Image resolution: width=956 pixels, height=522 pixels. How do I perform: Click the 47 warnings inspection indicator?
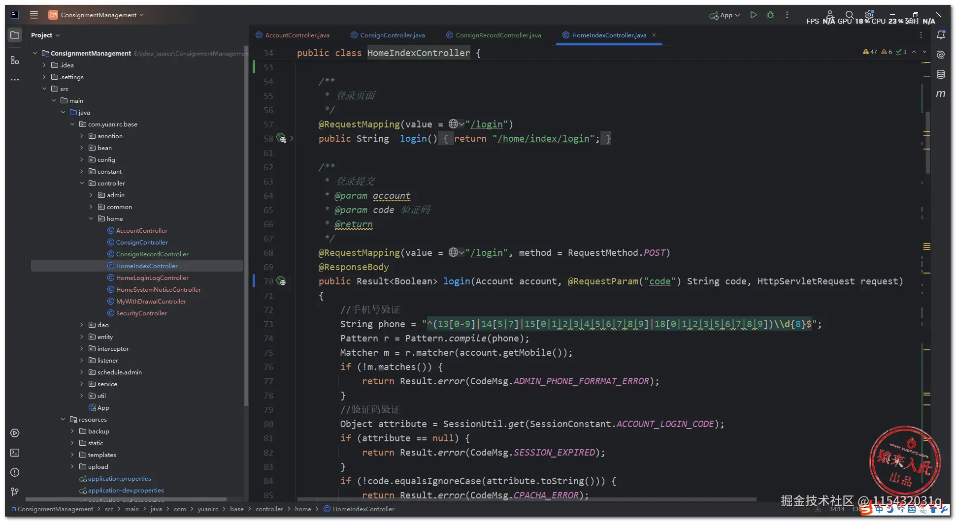tap(870, 52)
